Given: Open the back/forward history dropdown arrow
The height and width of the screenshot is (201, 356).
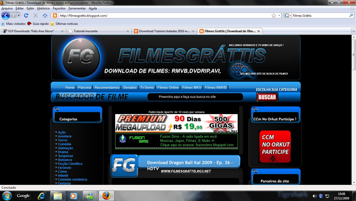Looking at the screenshot, I should (x=18, y=16).
